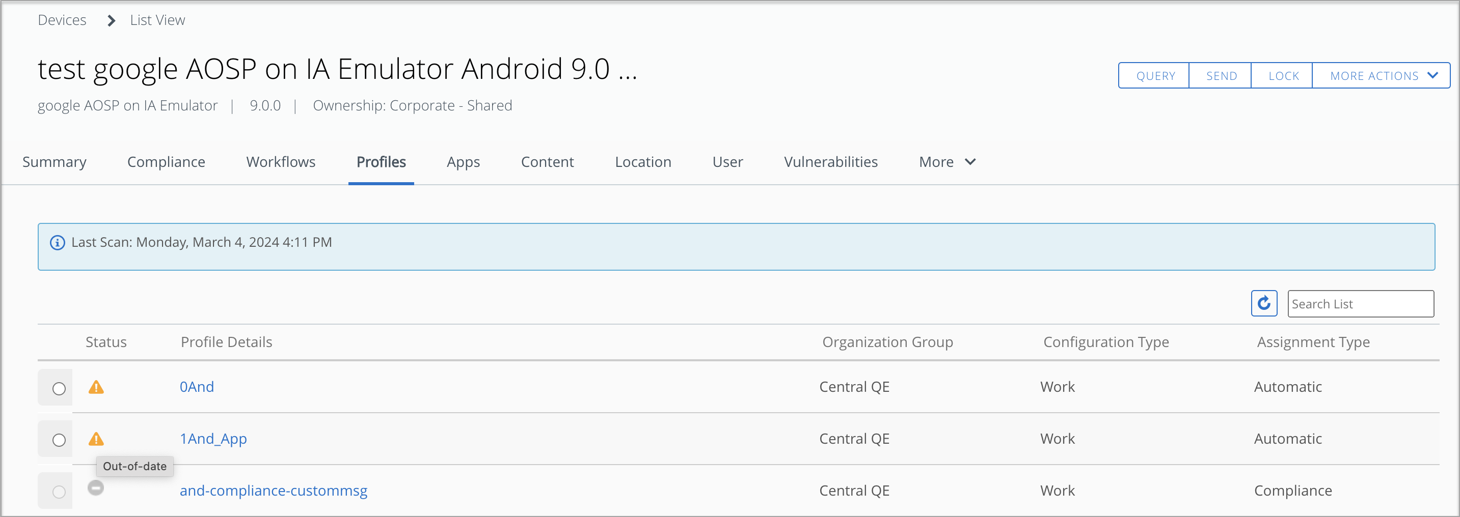This screenshot has height=517, width=1460.
Task: Click the Status column header
Action: (x=106, y=342)
